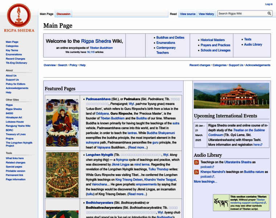Open Enumerations in the sidebar
Viewport: 276px width, 218px height.
[x=14, y=54]
